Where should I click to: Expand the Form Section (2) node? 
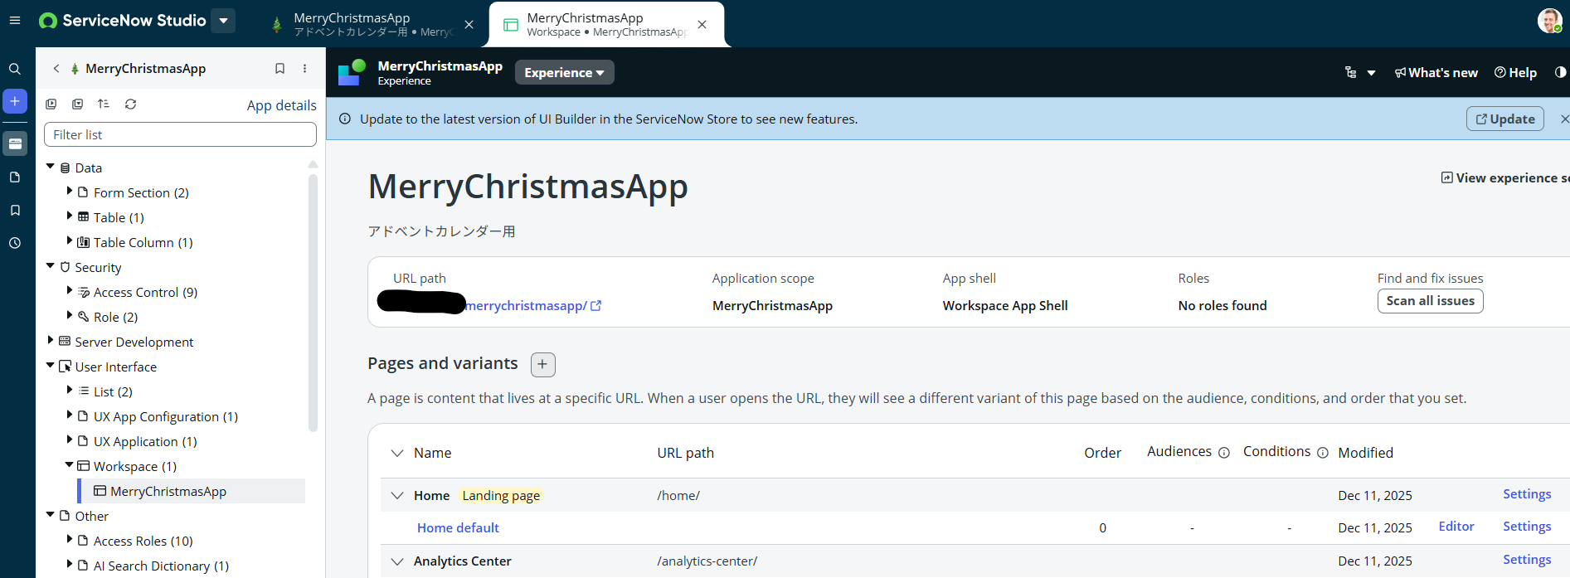pos(69,192)
